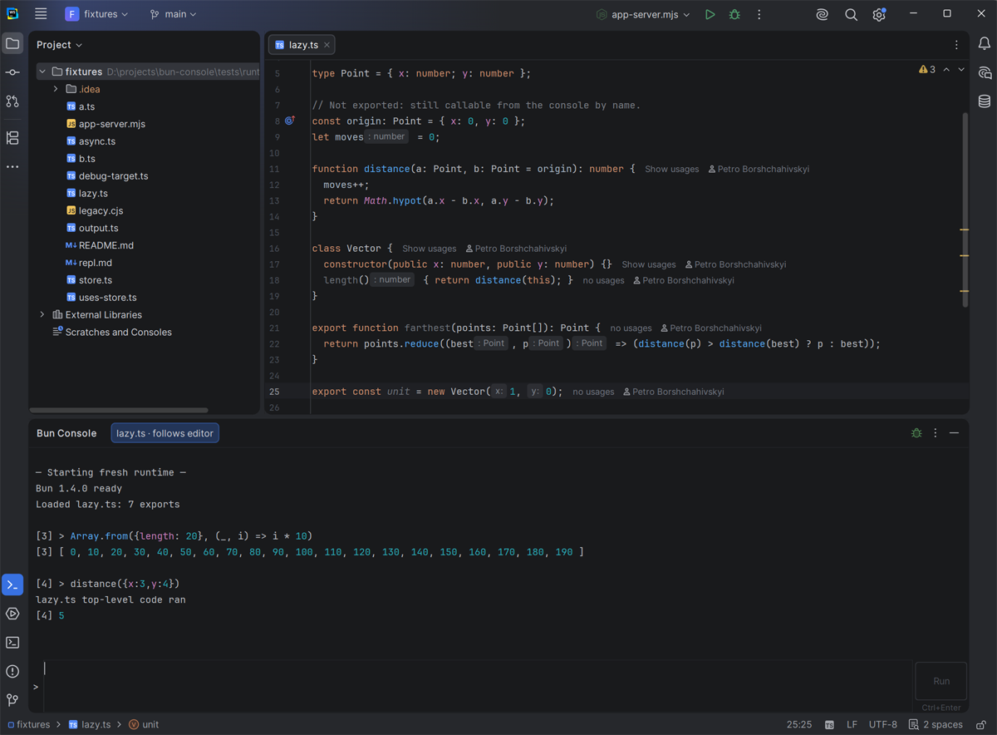This screenshot has width=997, height=735.
Task: Open the Bun Console tool window
Action: point(12,585)
